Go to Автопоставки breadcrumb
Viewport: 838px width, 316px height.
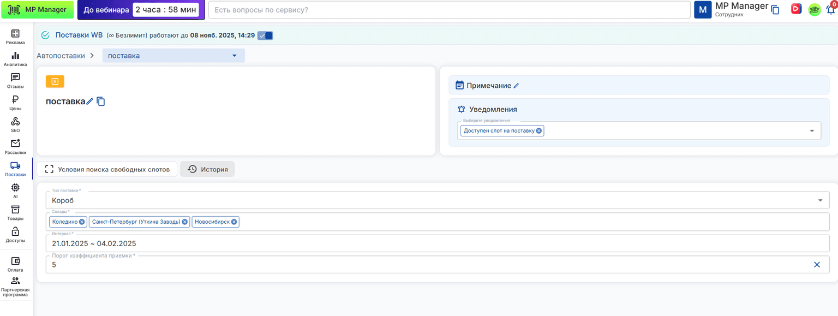(61, 56)
